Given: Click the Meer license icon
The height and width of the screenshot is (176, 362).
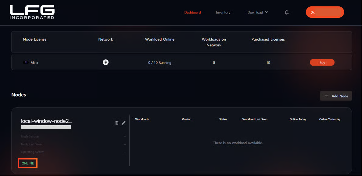Looking at the screenshot, I should (x=26, y=62).
